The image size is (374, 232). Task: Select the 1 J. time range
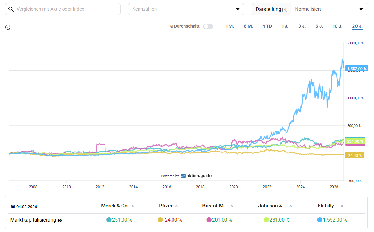pyautogui.click(x=285, y=26)
